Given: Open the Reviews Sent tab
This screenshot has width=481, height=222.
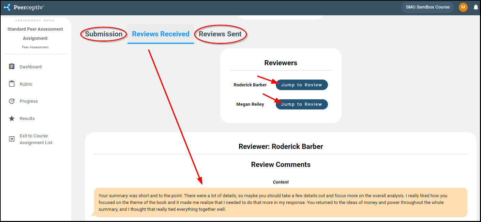Looking at the screenshot, I should pyautogui.click(x=220, y=34).
